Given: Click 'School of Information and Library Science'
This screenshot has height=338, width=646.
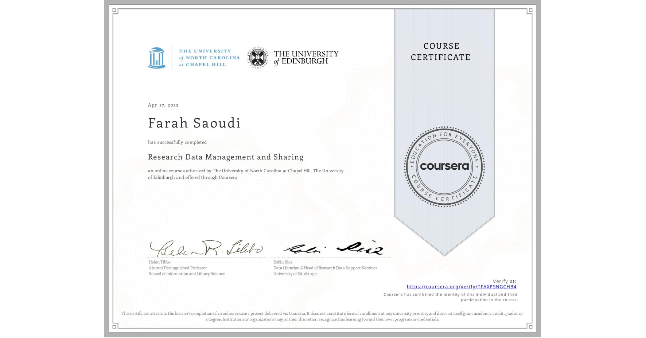Looking at the screenshot, I should 187,274.
